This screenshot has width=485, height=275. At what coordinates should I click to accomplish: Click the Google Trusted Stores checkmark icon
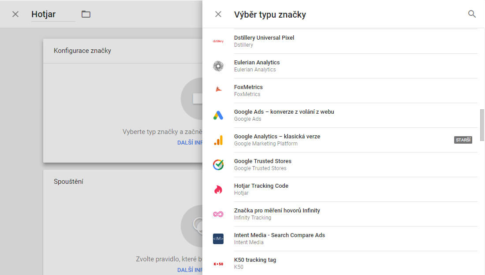[x=218, y=164]
